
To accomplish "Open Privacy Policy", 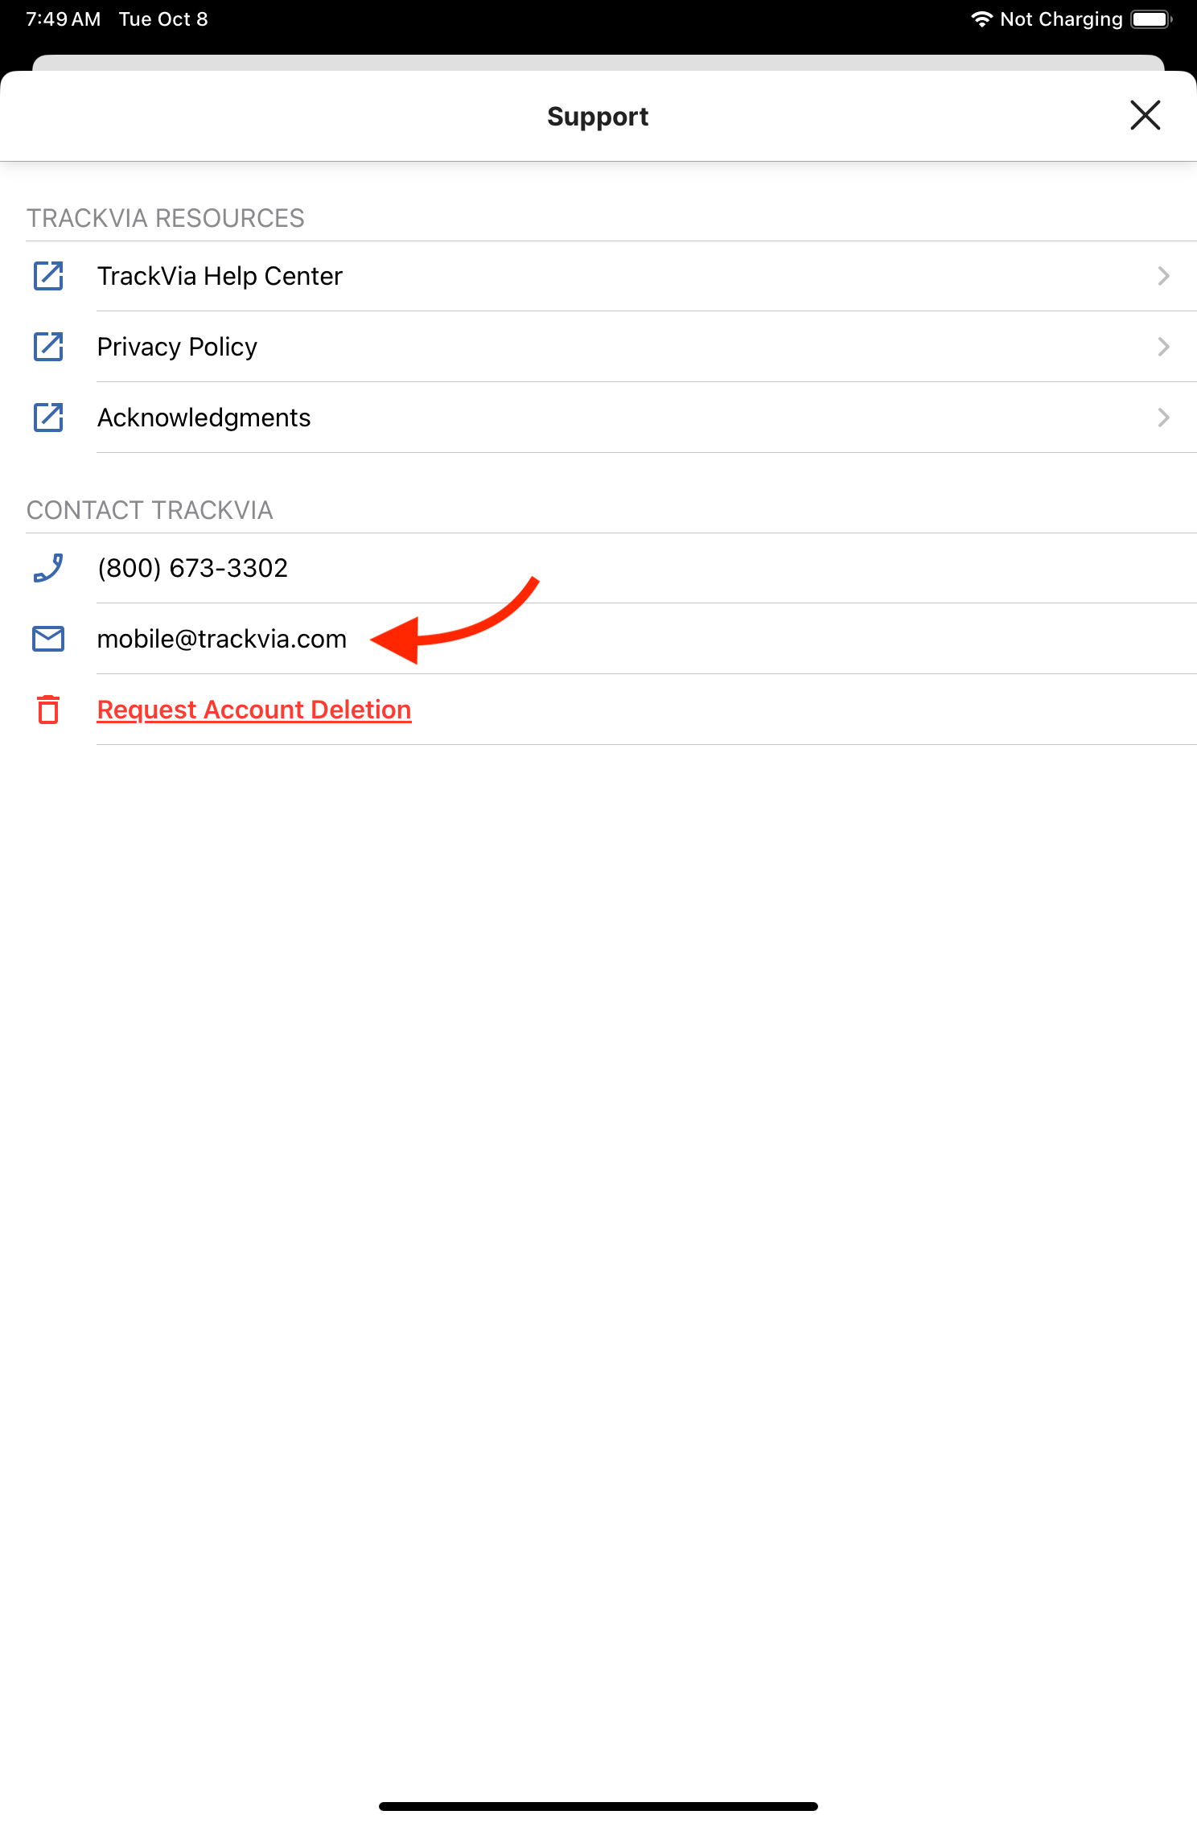I will tap(598, 347).
